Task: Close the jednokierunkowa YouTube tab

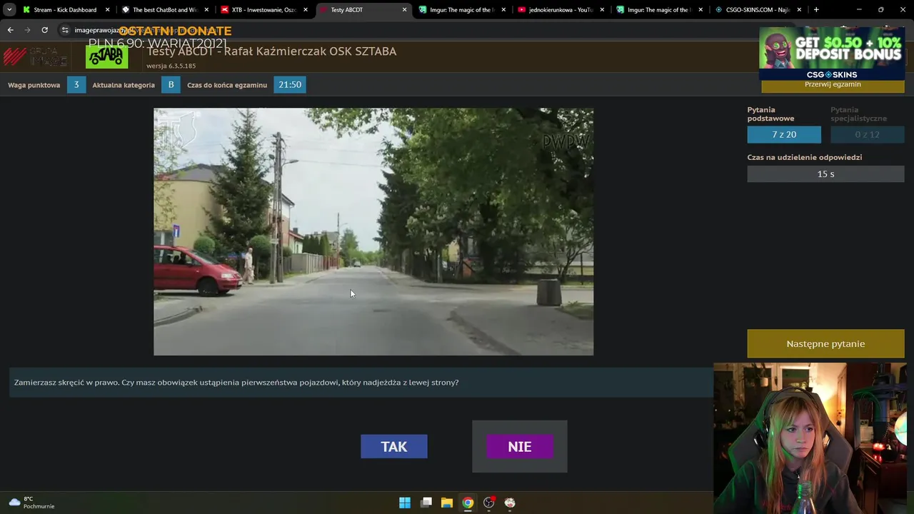Action: click(603, 10)
